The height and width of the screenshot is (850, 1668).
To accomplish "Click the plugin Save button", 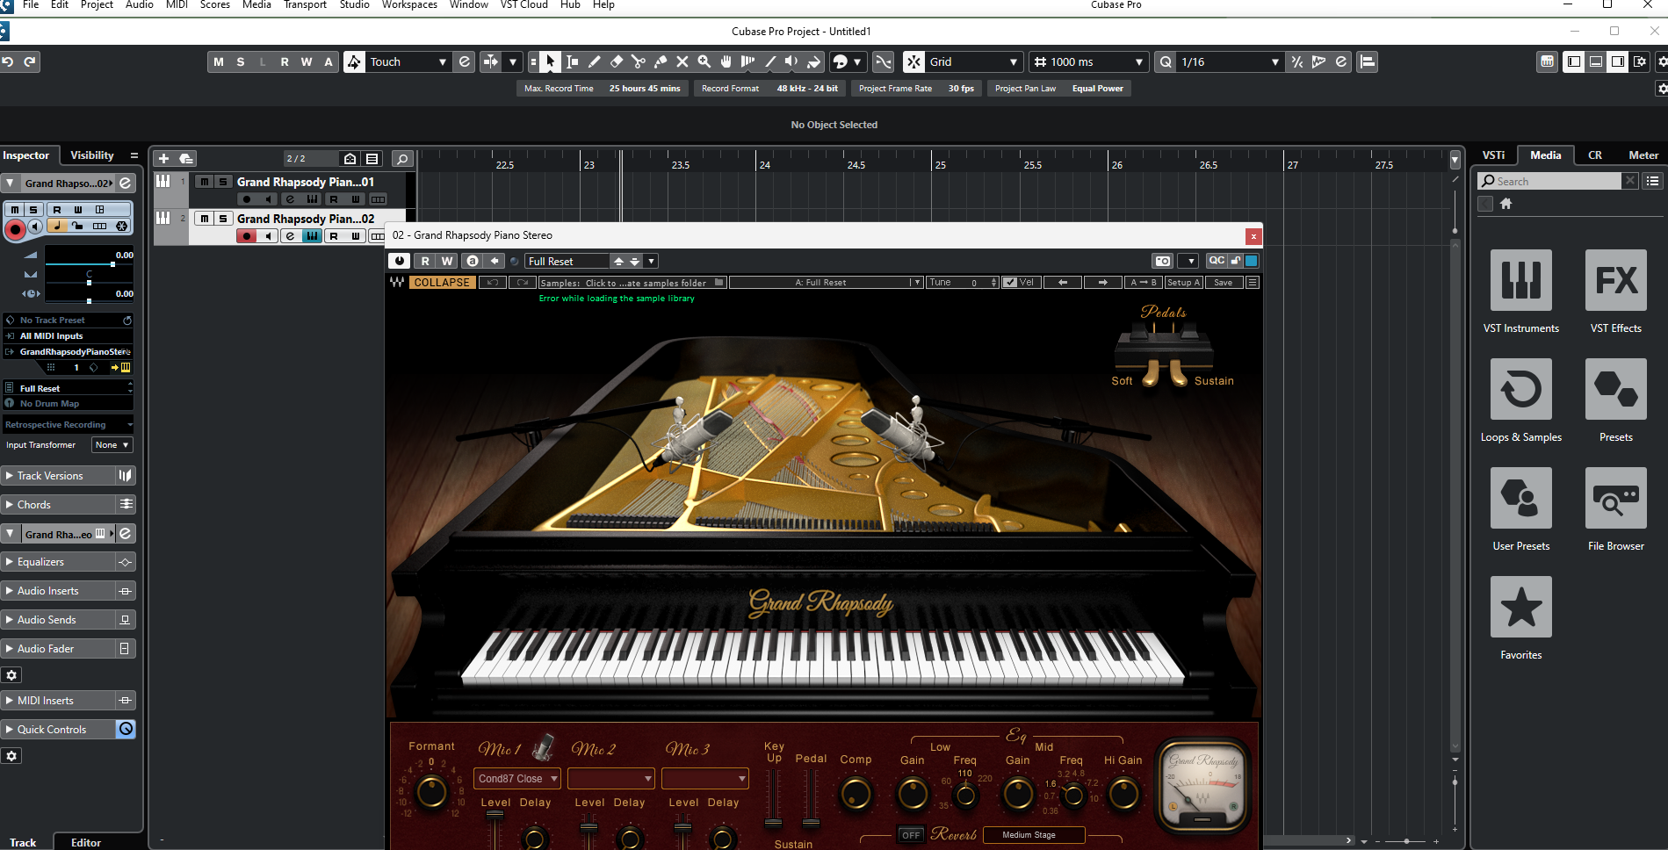I will point(1223,283).
